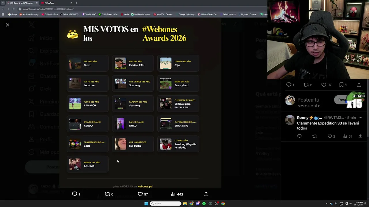Bookmark the post using the bookmark icon
The width and height of the screenshot is (369, 207).
[x=341, y=85]
